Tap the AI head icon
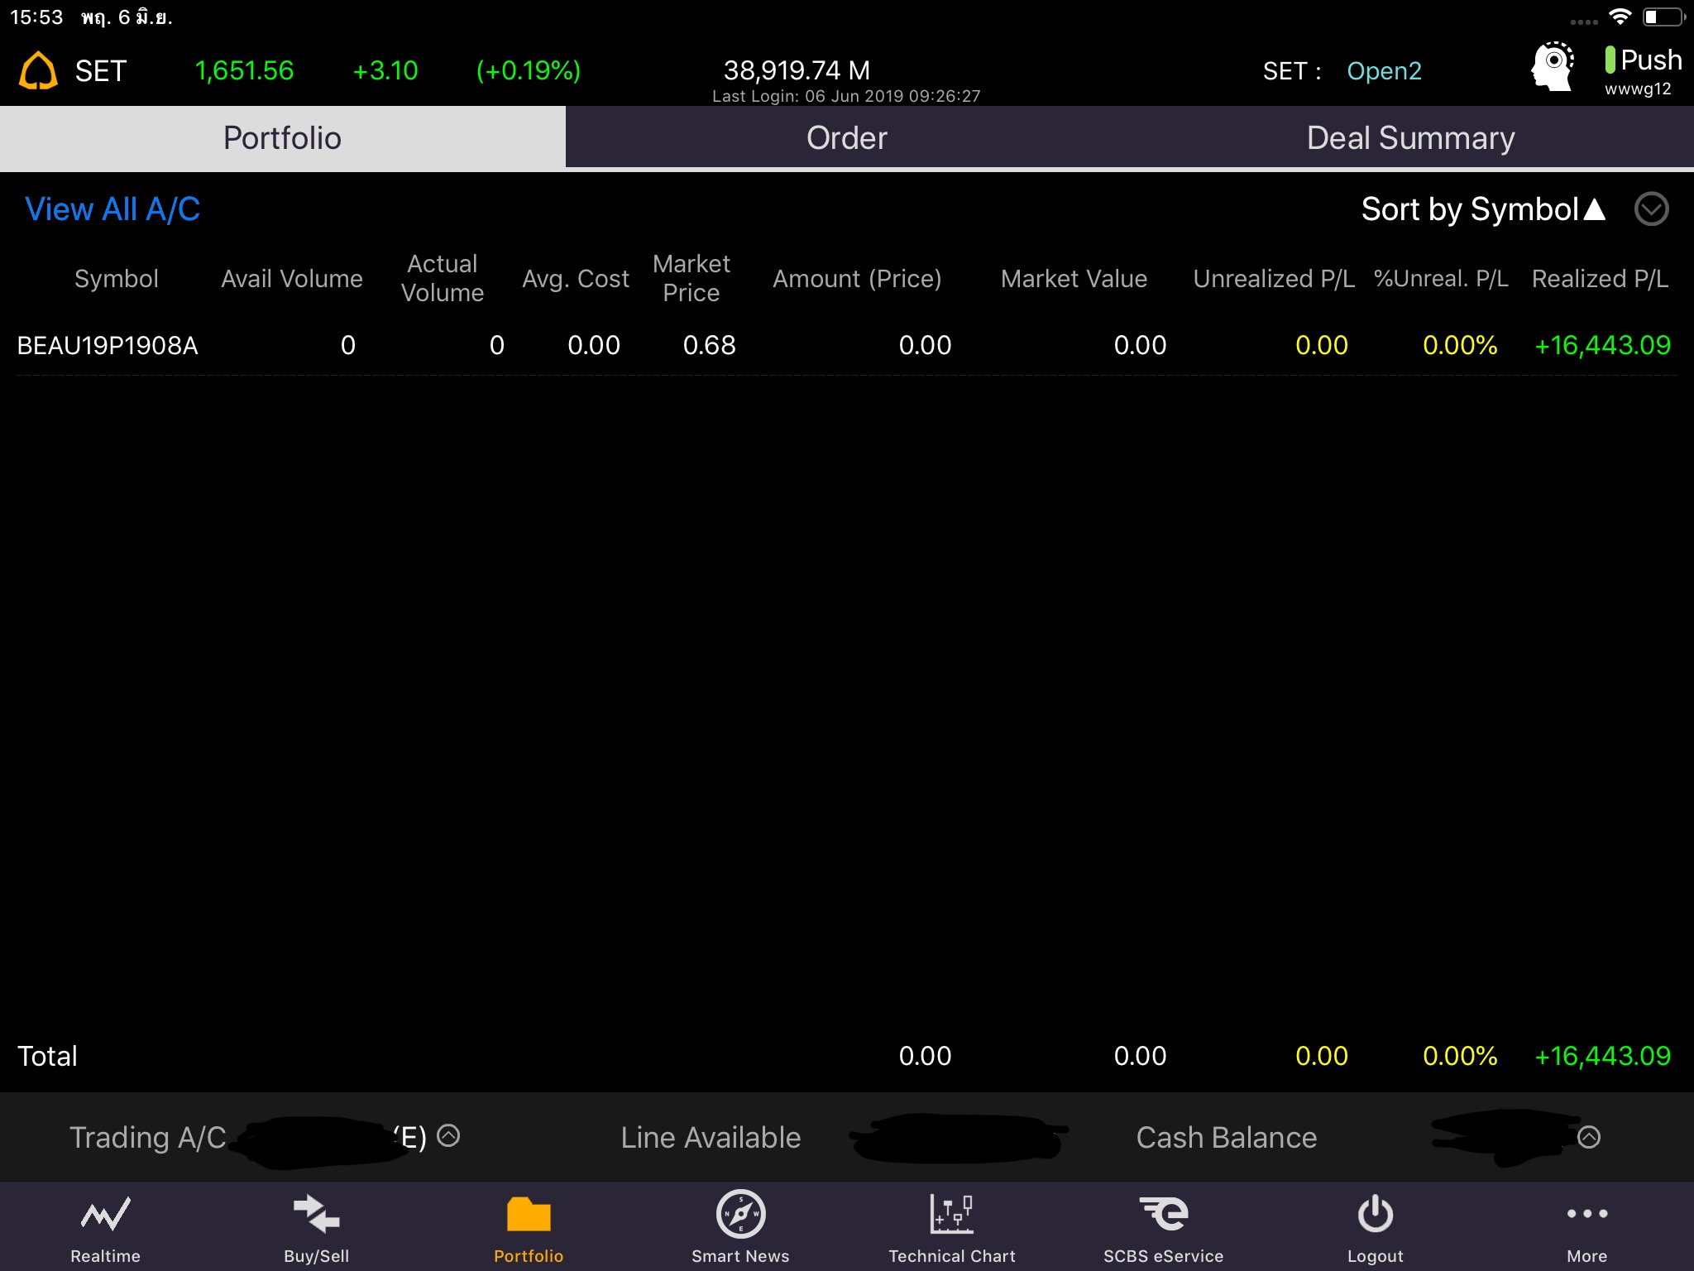This screenshot has height=1271, width=1694. click(x=1552, y=66)
